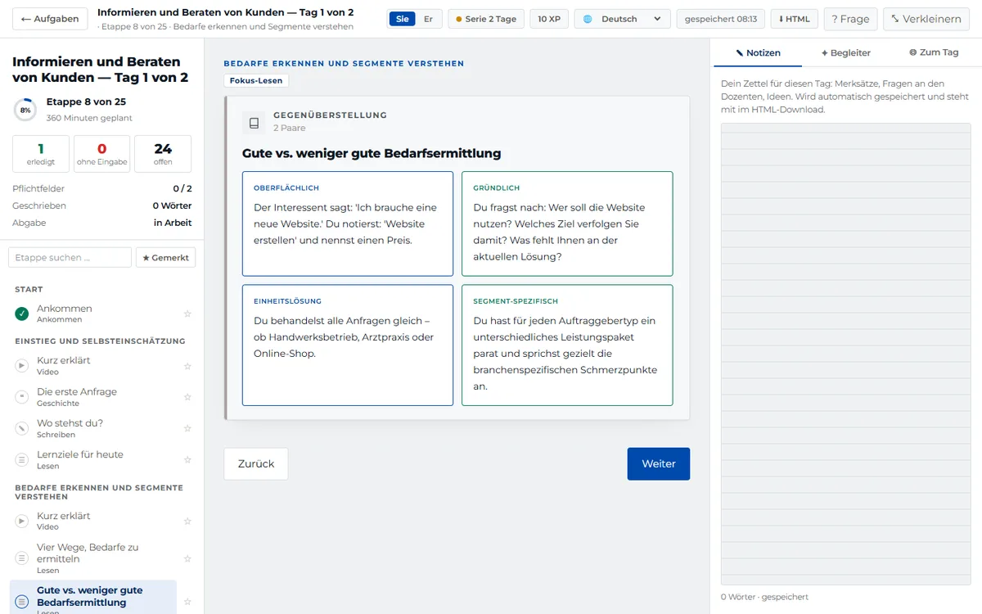
Task: Bookmark the Ankommen stage star
Action: 187,314
